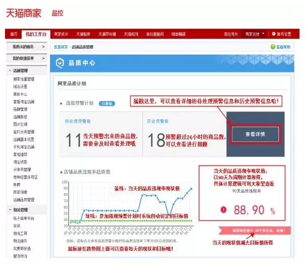Open the 商家成长 nav item
This screenshot has width=306, height=265.
61,34
